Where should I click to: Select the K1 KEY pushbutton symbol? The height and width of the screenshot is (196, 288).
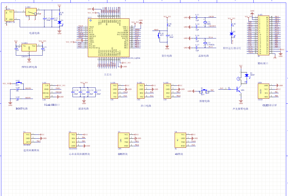(x=204, y=91)
